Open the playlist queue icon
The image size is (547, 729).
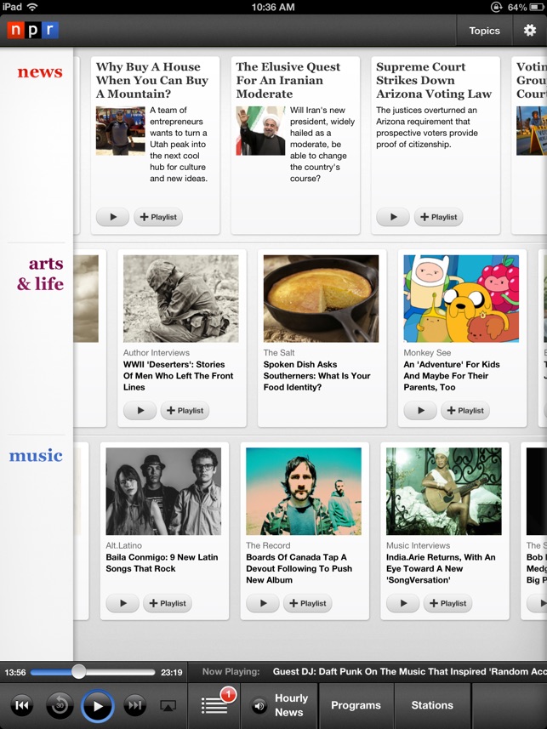click(x=214, y=705)
